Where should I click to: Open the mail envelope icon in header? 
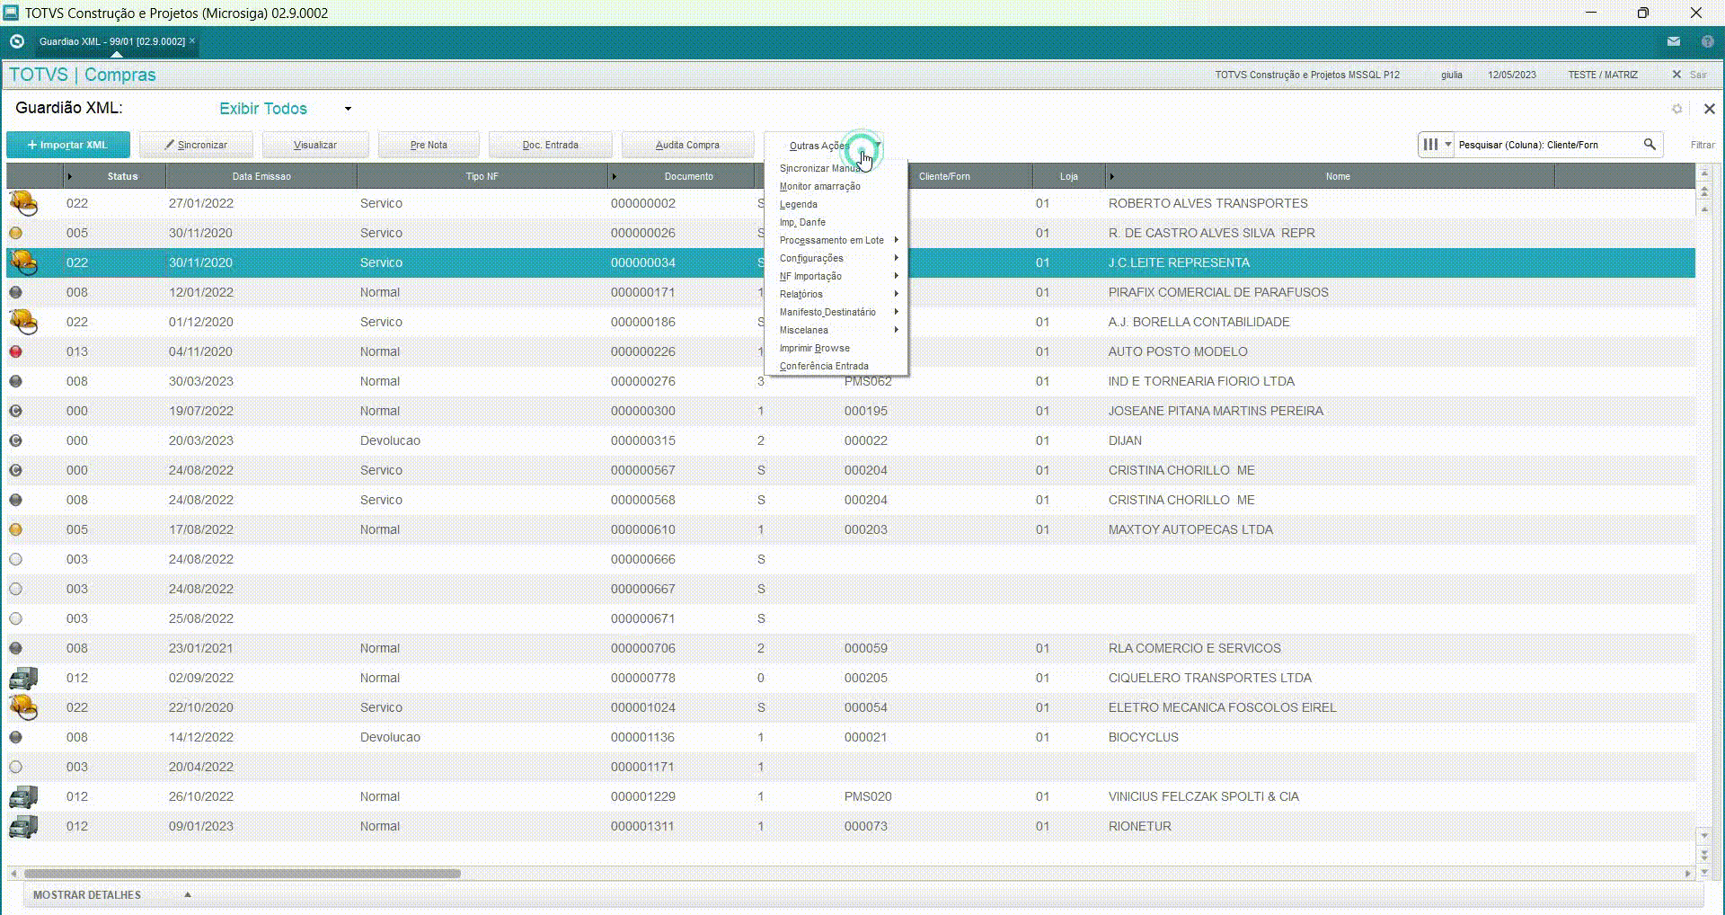(1674, 41)
